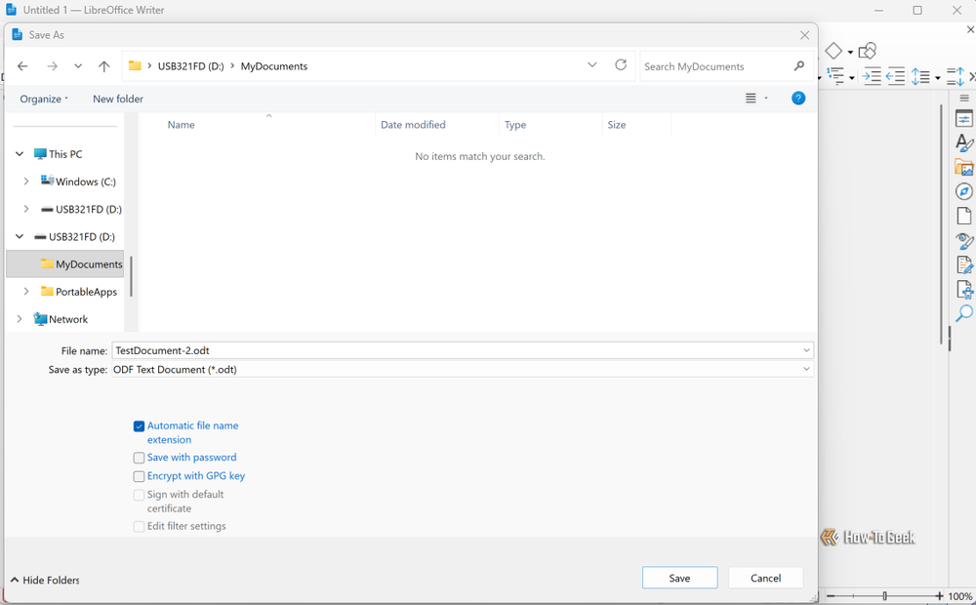The height and width of the screenshot is (605, 976).
Task: Open the File name history dropdown arrow
Action: point(806,350)
